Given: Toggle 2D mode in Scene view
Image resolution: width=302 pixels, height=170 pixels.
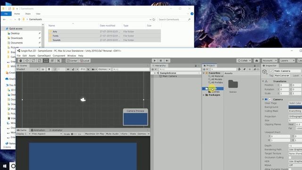Looking at the screenshot, I should tap(43, 69).
